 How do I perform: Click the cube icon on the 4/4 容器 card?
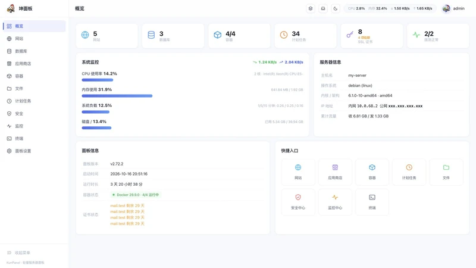[218, 35]
